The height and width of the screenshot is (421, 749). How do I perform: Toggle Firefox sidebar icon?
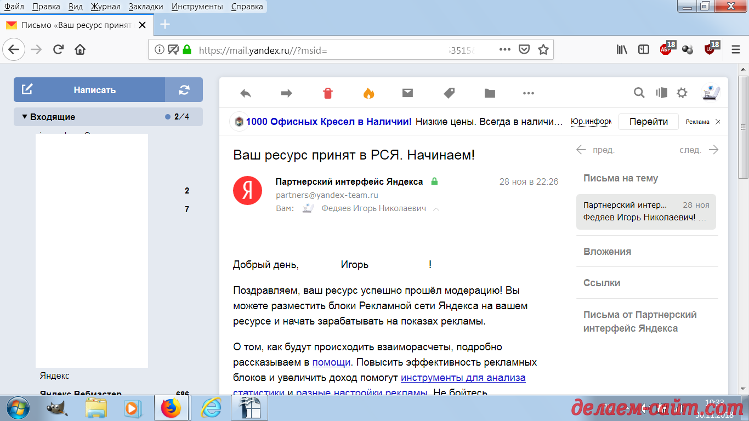644,49
